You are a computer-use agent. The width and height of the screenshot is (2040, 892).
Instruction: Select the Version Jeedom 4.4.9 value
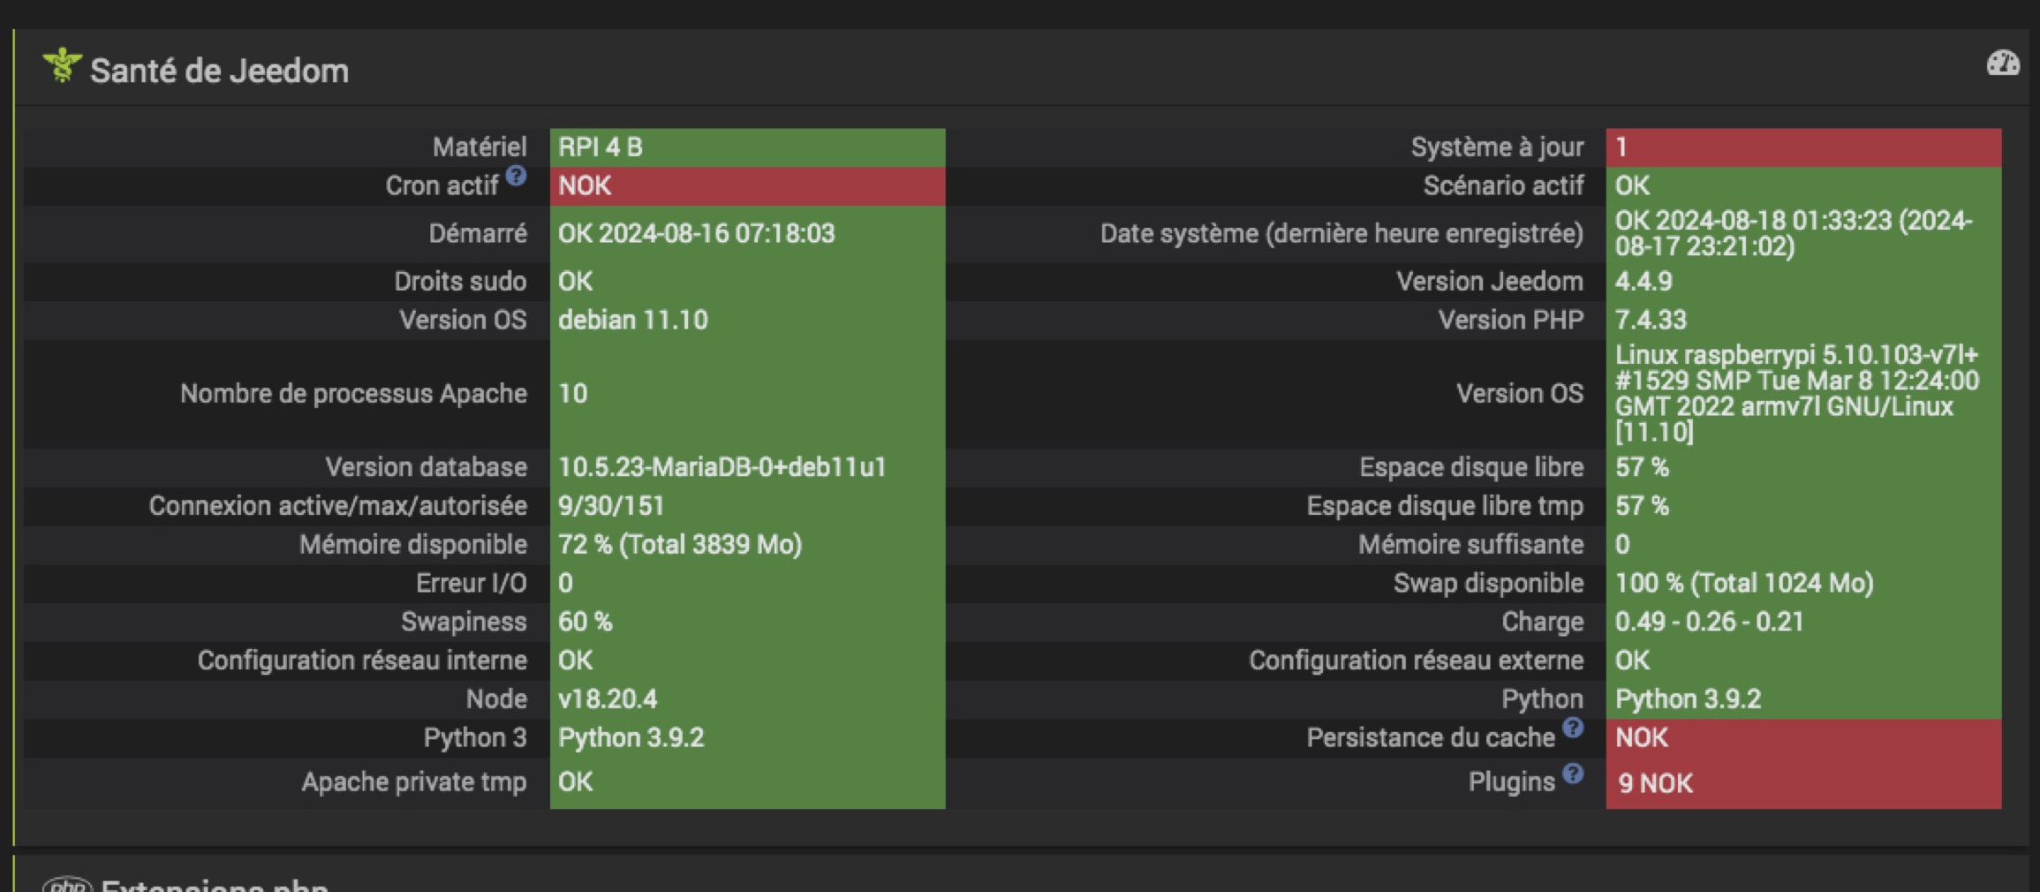(x=1643, y=282)
